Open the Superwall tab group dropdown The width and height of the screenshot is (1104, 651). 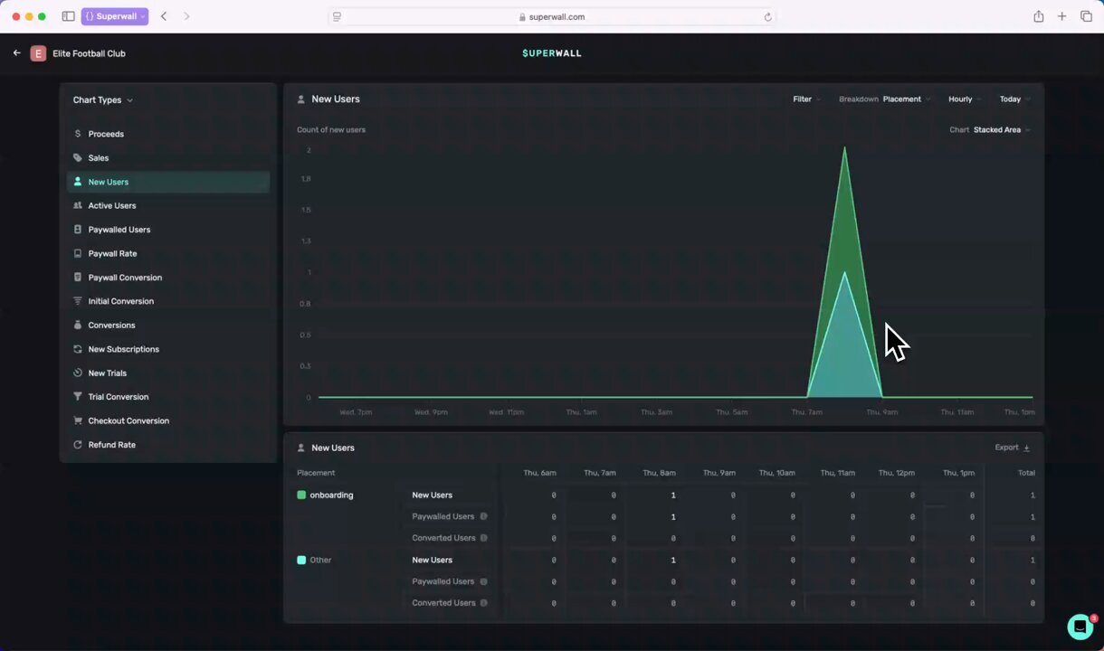(115, 16)
